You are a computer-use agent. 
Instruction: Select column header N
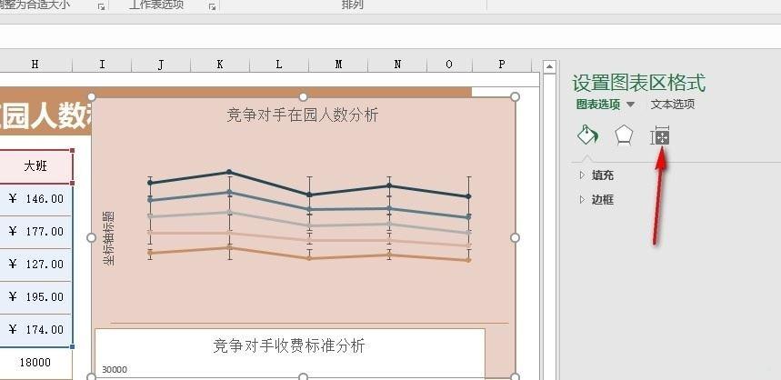click(397, 65)
